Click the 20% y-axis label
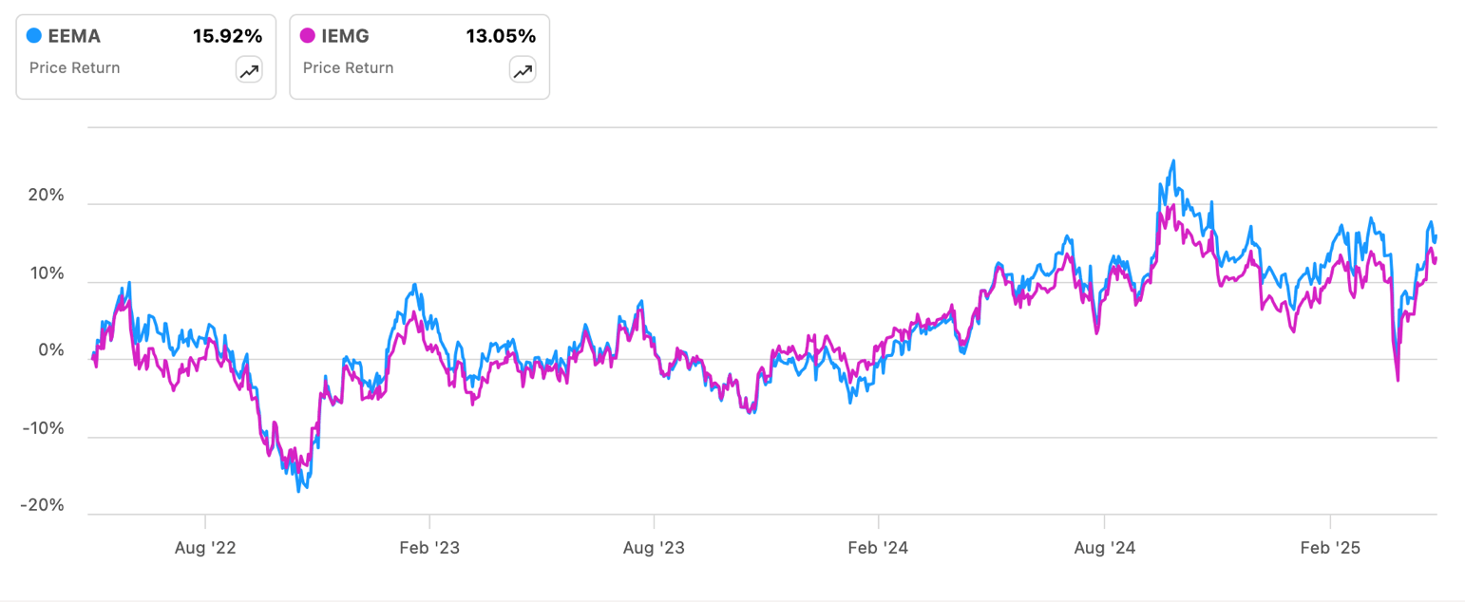 tap(44, 197)
